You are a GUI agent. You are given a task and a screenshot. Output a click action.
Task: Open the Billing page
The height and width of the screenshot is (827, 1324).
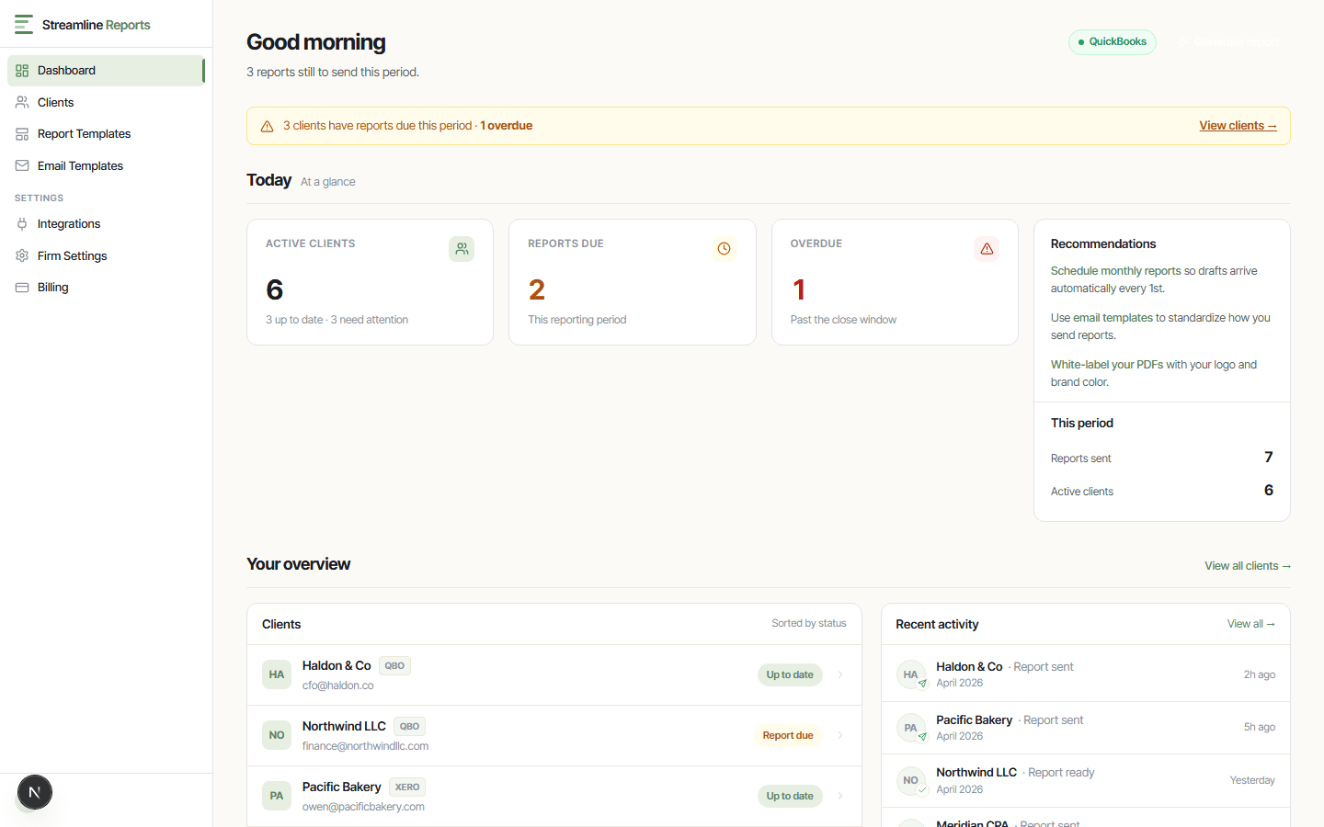[x=106, y=288]
